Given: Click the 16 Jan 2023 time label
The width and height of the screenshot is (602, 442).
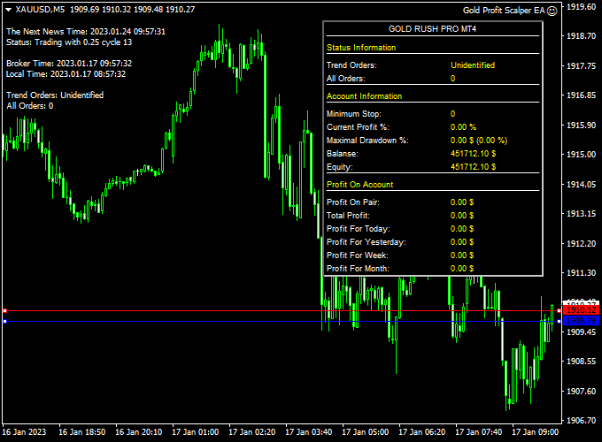Looking at the screenshot, I should tap(24, 432).
